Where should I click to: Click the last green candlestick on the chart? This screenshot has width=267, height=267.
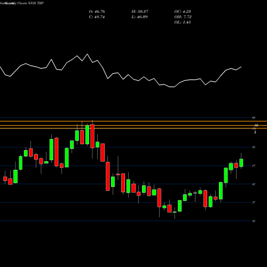click(x=241, y=163)
